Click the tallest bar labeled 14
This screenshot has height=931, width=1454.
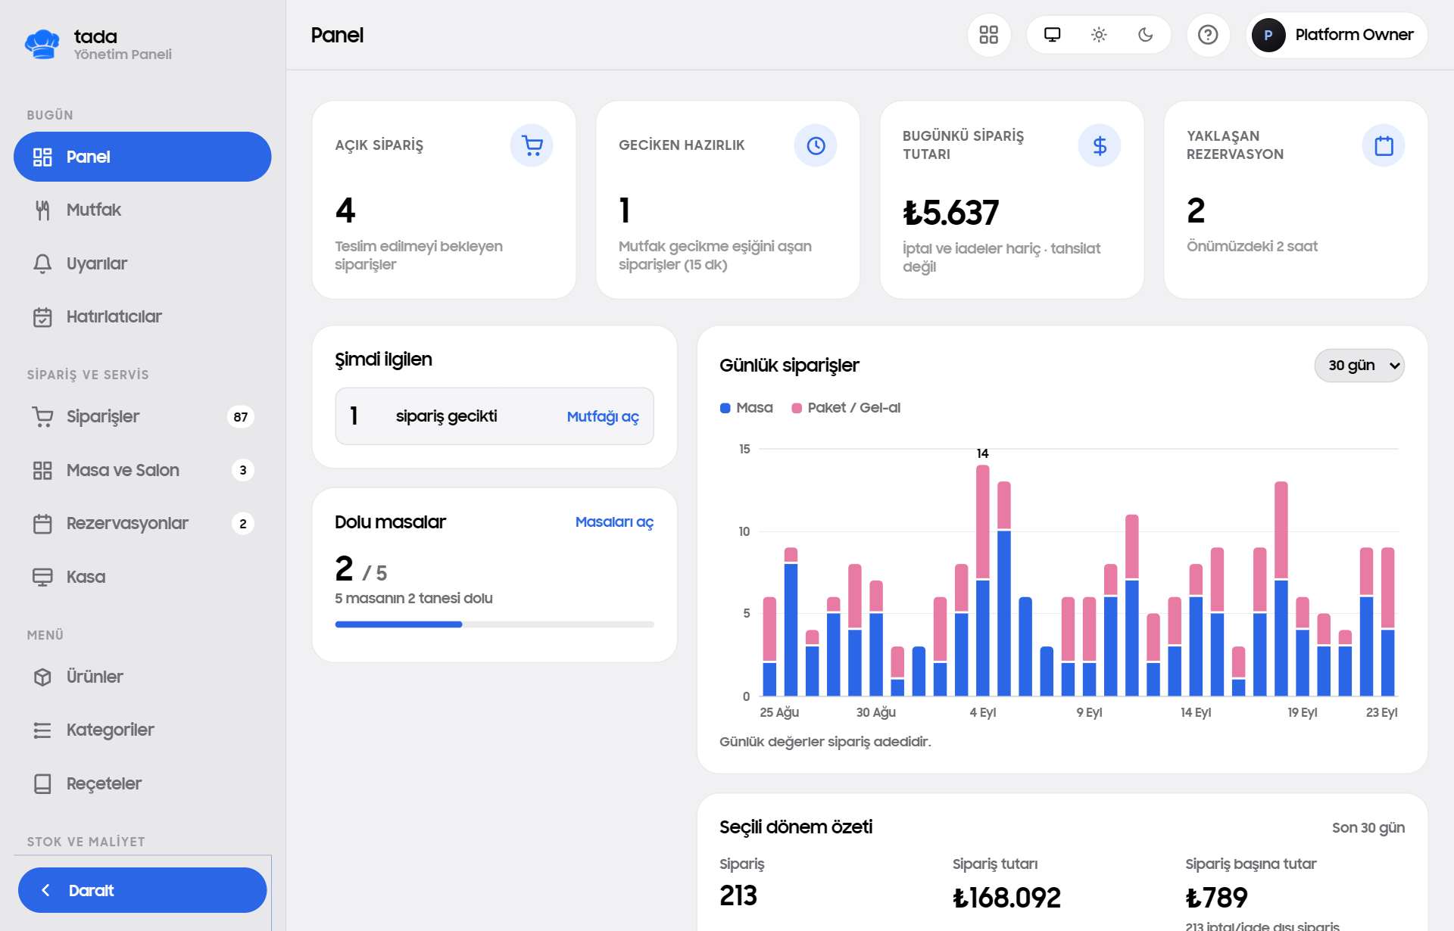click(982, 580)
